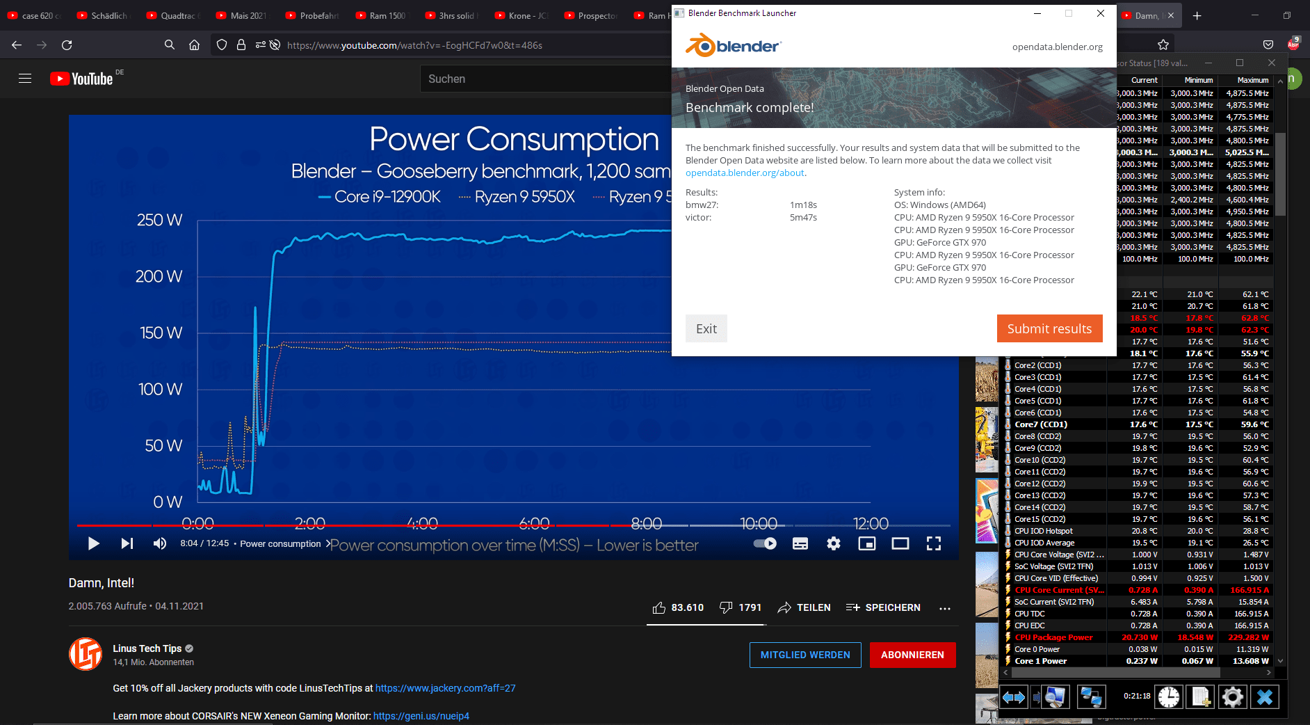Image resolution: width=1310 pixels, height=725 pixels.
Task: Switch to the 'Krone - JCB' tab
Action: point(520,15)
